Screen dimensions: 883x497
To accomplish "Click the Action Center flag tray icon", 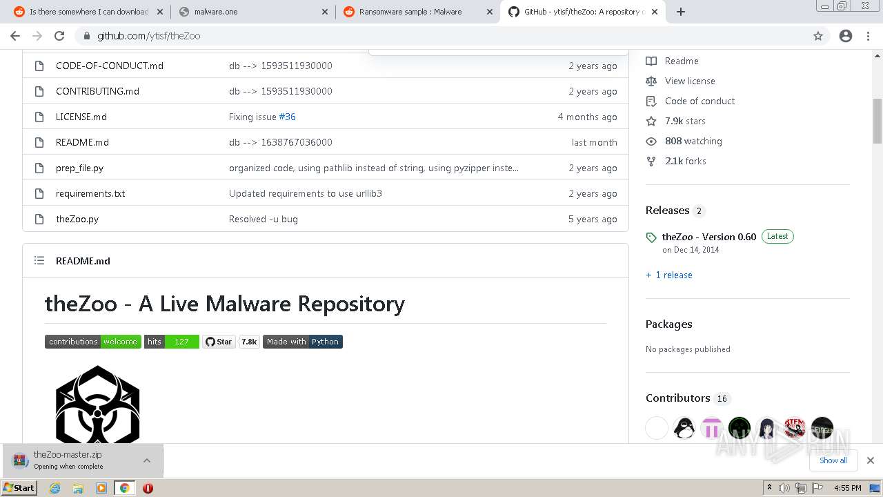I will [816, 488].
